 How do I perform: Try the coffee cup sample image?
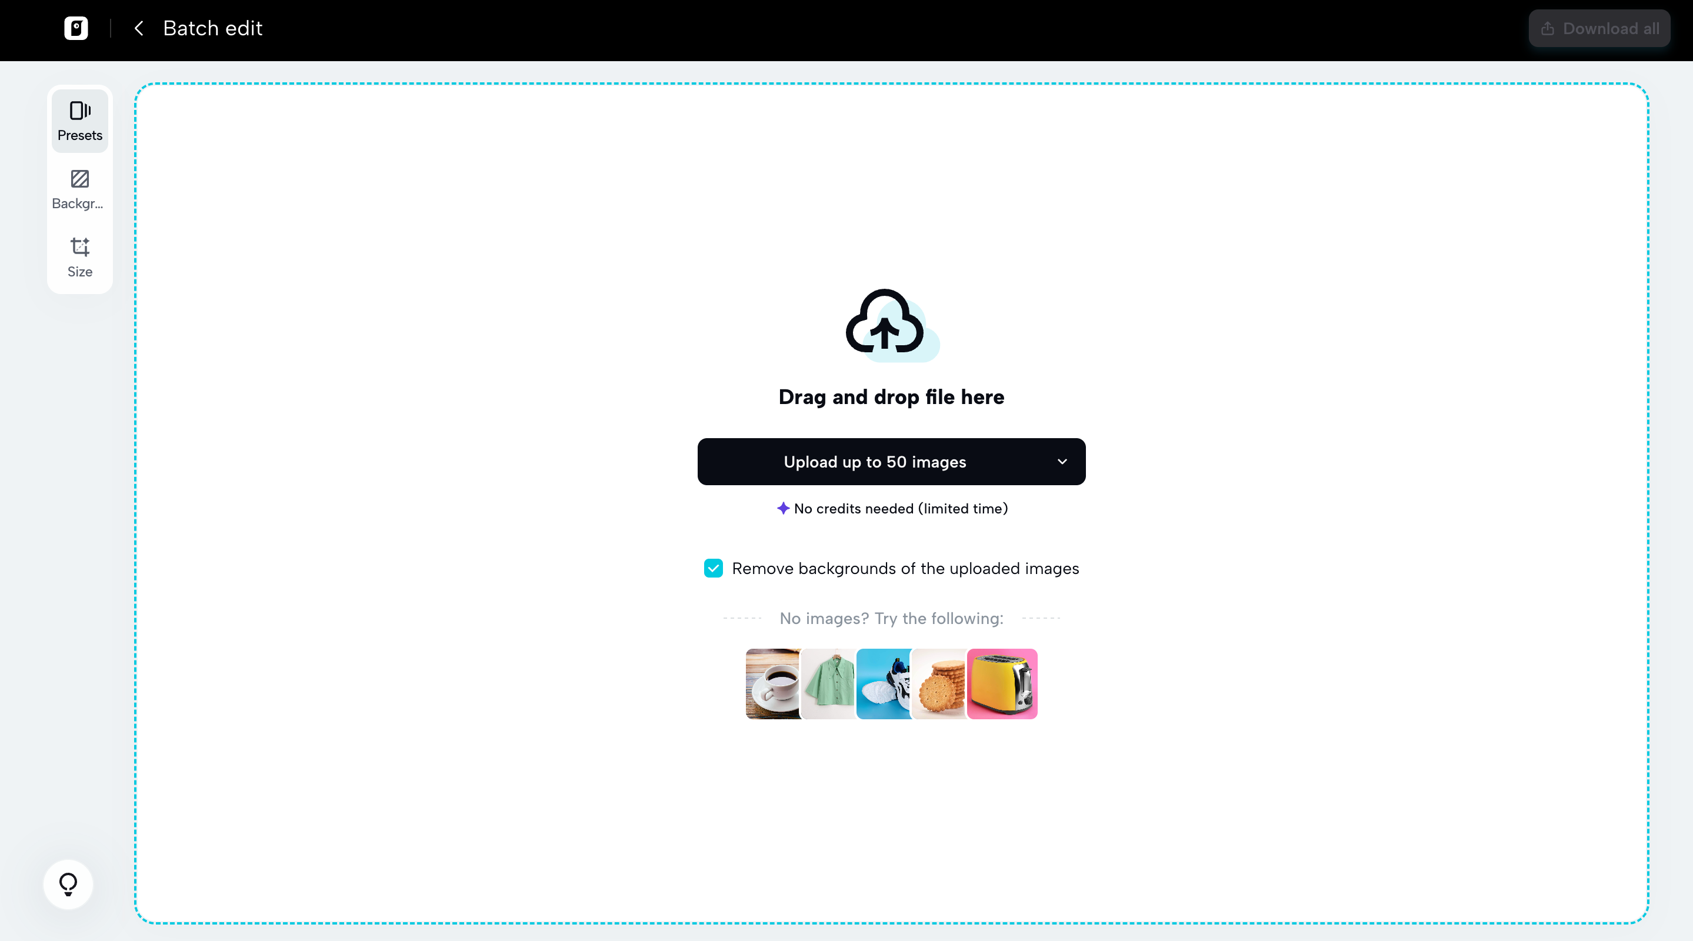pos(773,683)
